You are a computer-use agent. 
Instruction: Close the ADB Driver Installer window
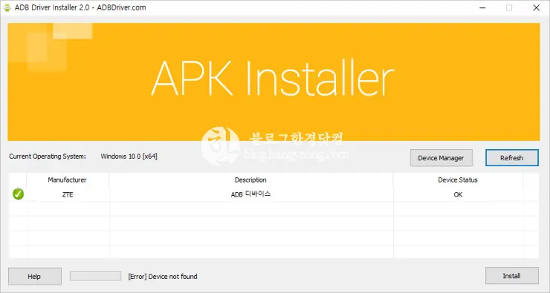537,7
